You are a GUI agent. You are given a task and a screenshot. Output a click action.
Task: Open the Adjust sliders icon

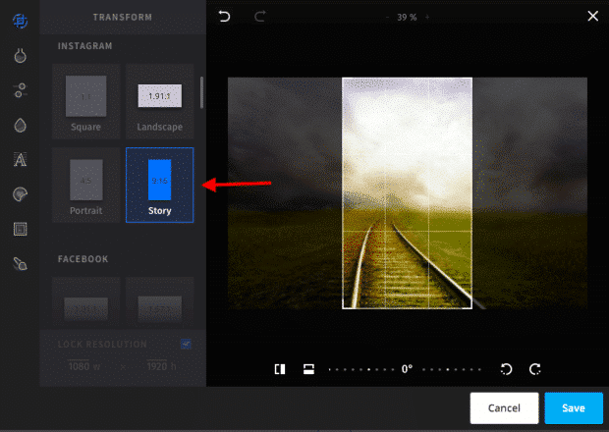[x=21, y=90]
